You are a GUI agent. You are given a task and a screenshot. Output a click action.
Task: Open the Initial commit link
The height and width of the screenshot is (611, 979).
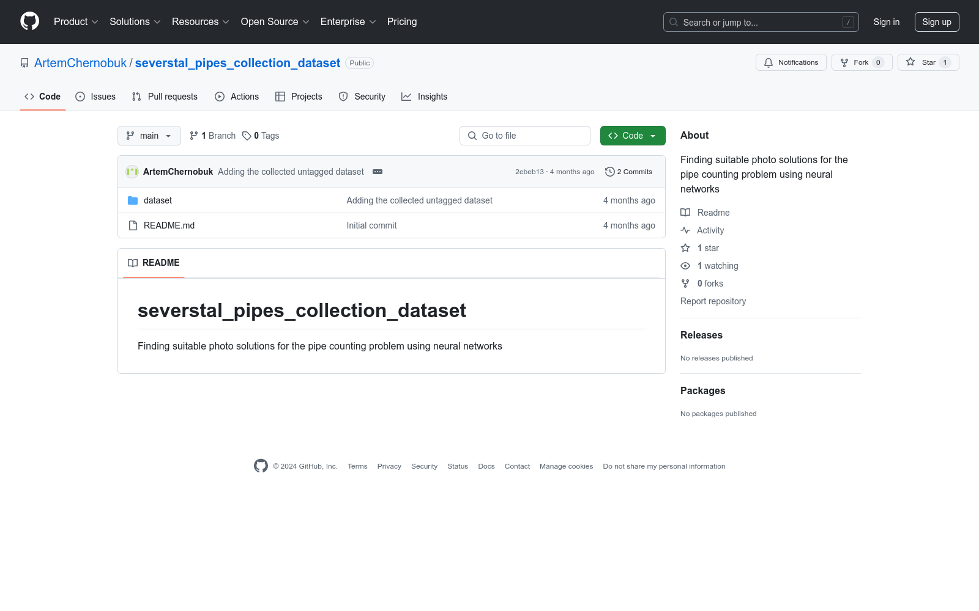point(371,225)
